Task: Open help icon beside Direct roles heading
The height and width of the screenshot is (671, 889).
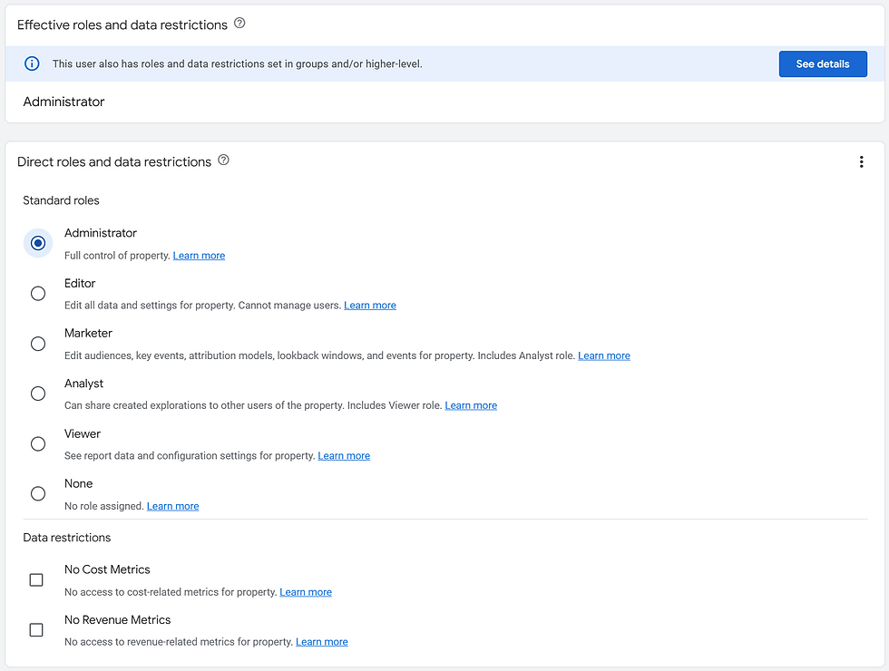Action: [x=224, y=160]
